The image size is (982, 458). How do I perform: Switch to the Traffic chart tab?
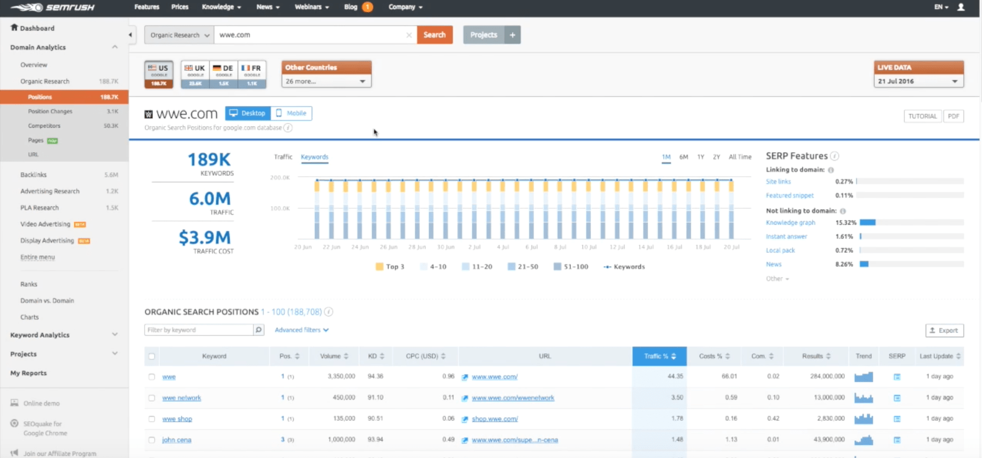point(283,157)
